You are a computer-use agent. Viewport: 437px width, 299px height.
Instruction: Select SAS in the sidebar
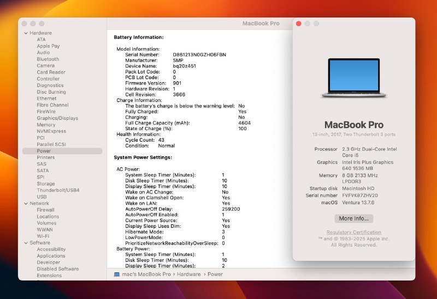[42, 164]
